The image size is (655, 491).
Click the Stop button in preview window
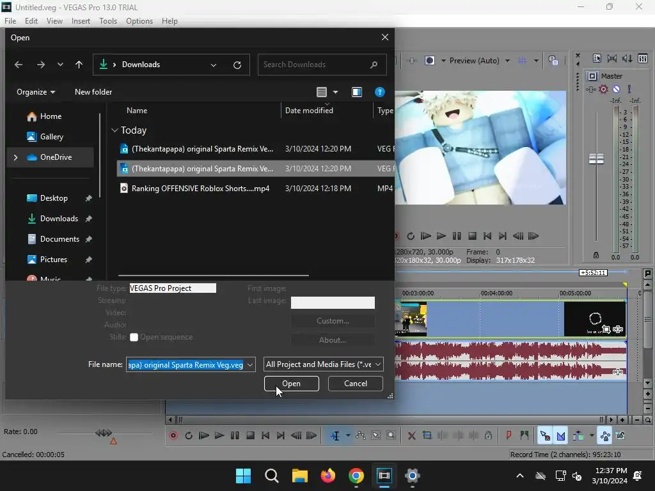pyautogui.click(x=472, y=236)
